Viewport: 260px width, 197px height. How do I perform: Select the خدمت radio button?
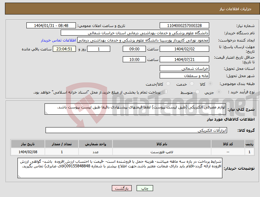(192, 84)
